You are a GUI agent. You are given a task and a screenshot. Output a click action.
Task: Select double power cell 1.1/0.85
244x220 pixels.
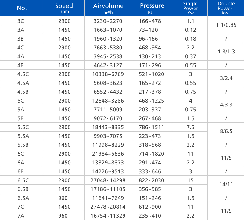[226, 25]
